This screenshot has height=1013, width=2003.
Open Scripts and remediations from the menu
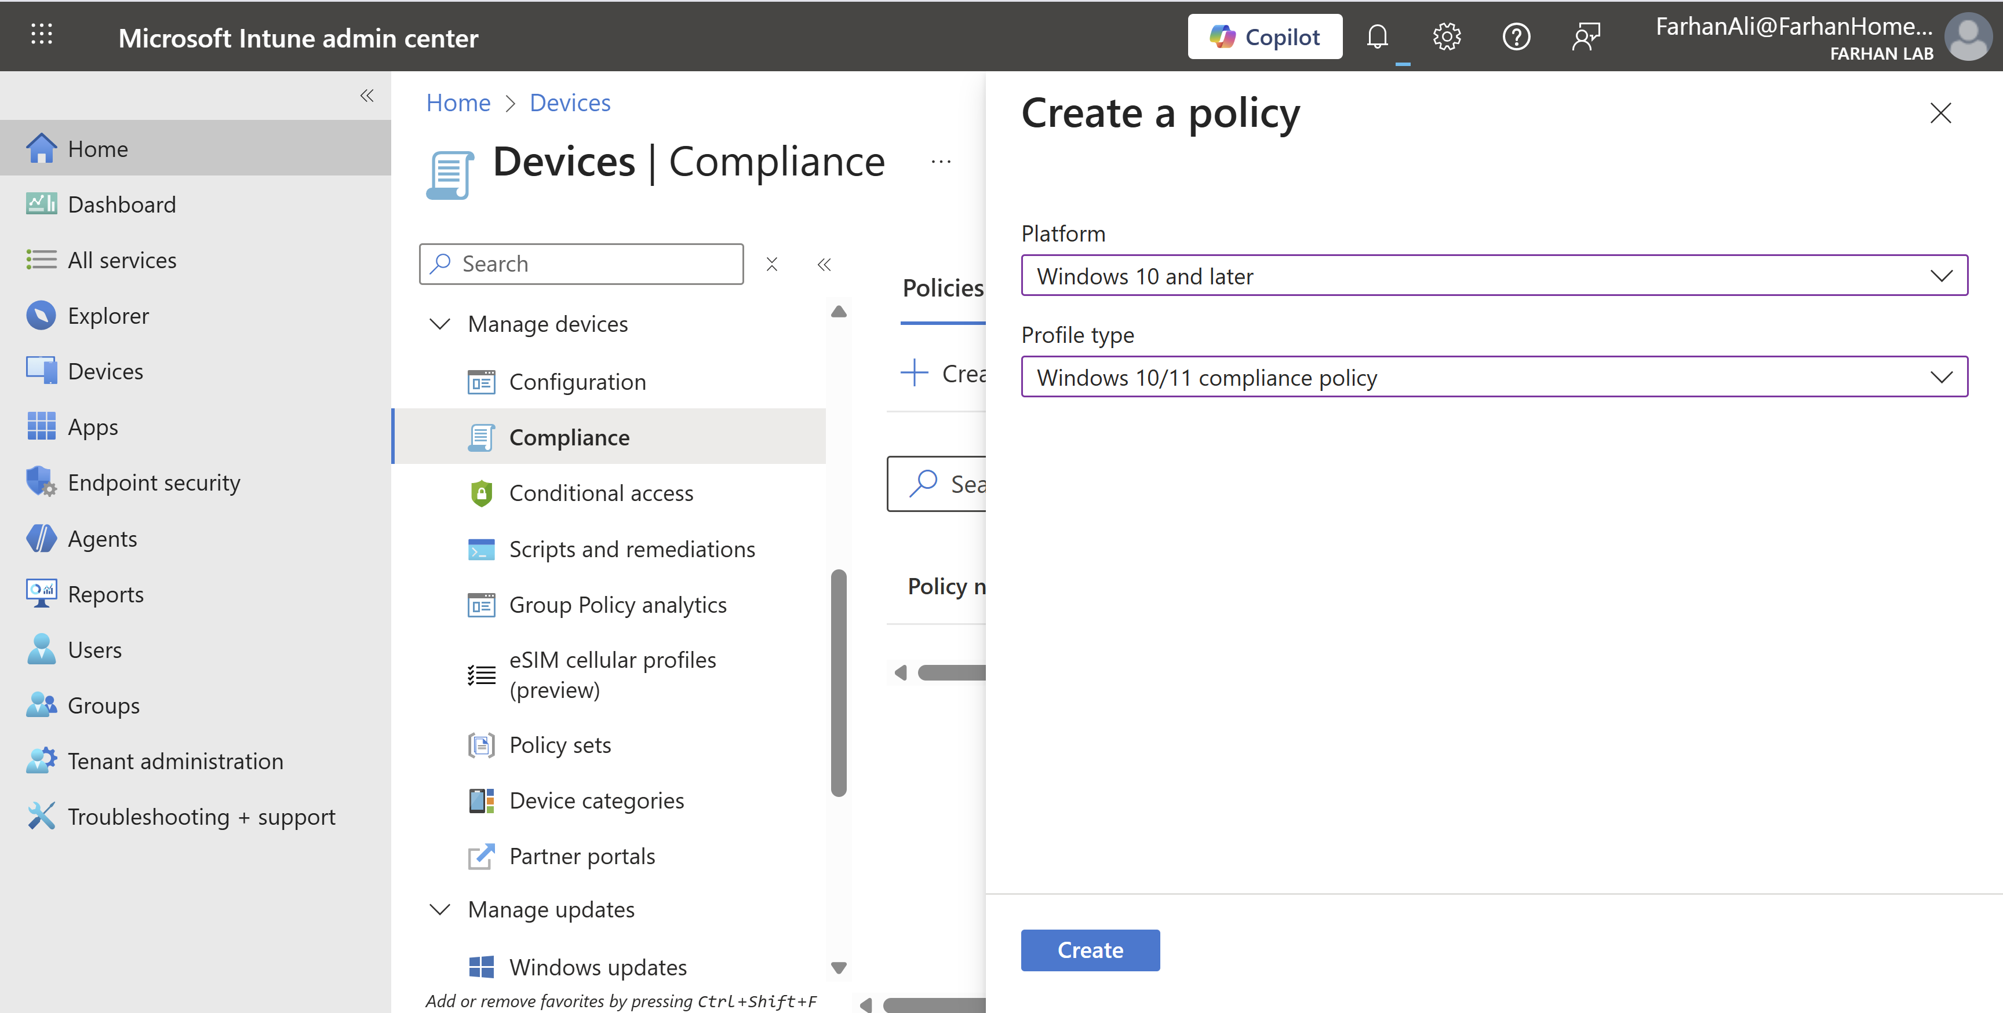[x=631, y=549]
